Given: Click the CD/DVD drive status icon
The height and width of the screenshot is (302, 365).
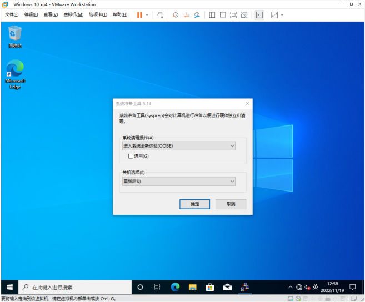Looking at the screenshot, I should click(298, 299).
